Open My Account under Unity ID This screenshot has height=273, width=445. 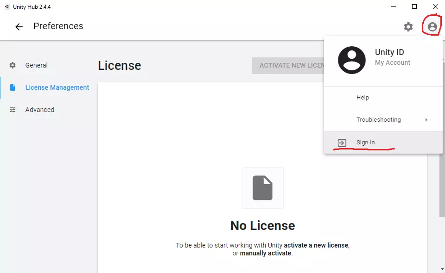pos(393,62)
